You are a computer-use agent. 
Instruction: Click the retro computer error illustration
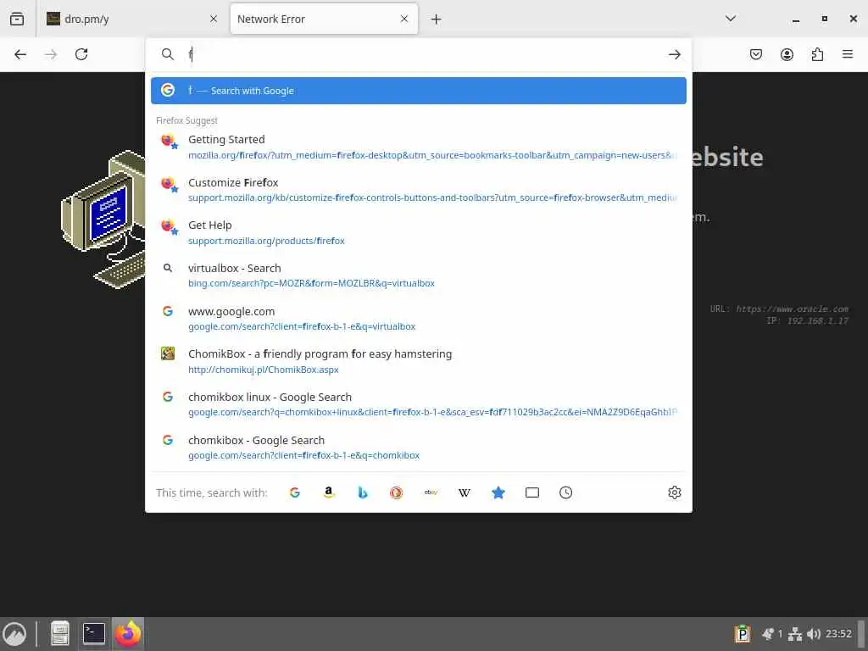103,220
